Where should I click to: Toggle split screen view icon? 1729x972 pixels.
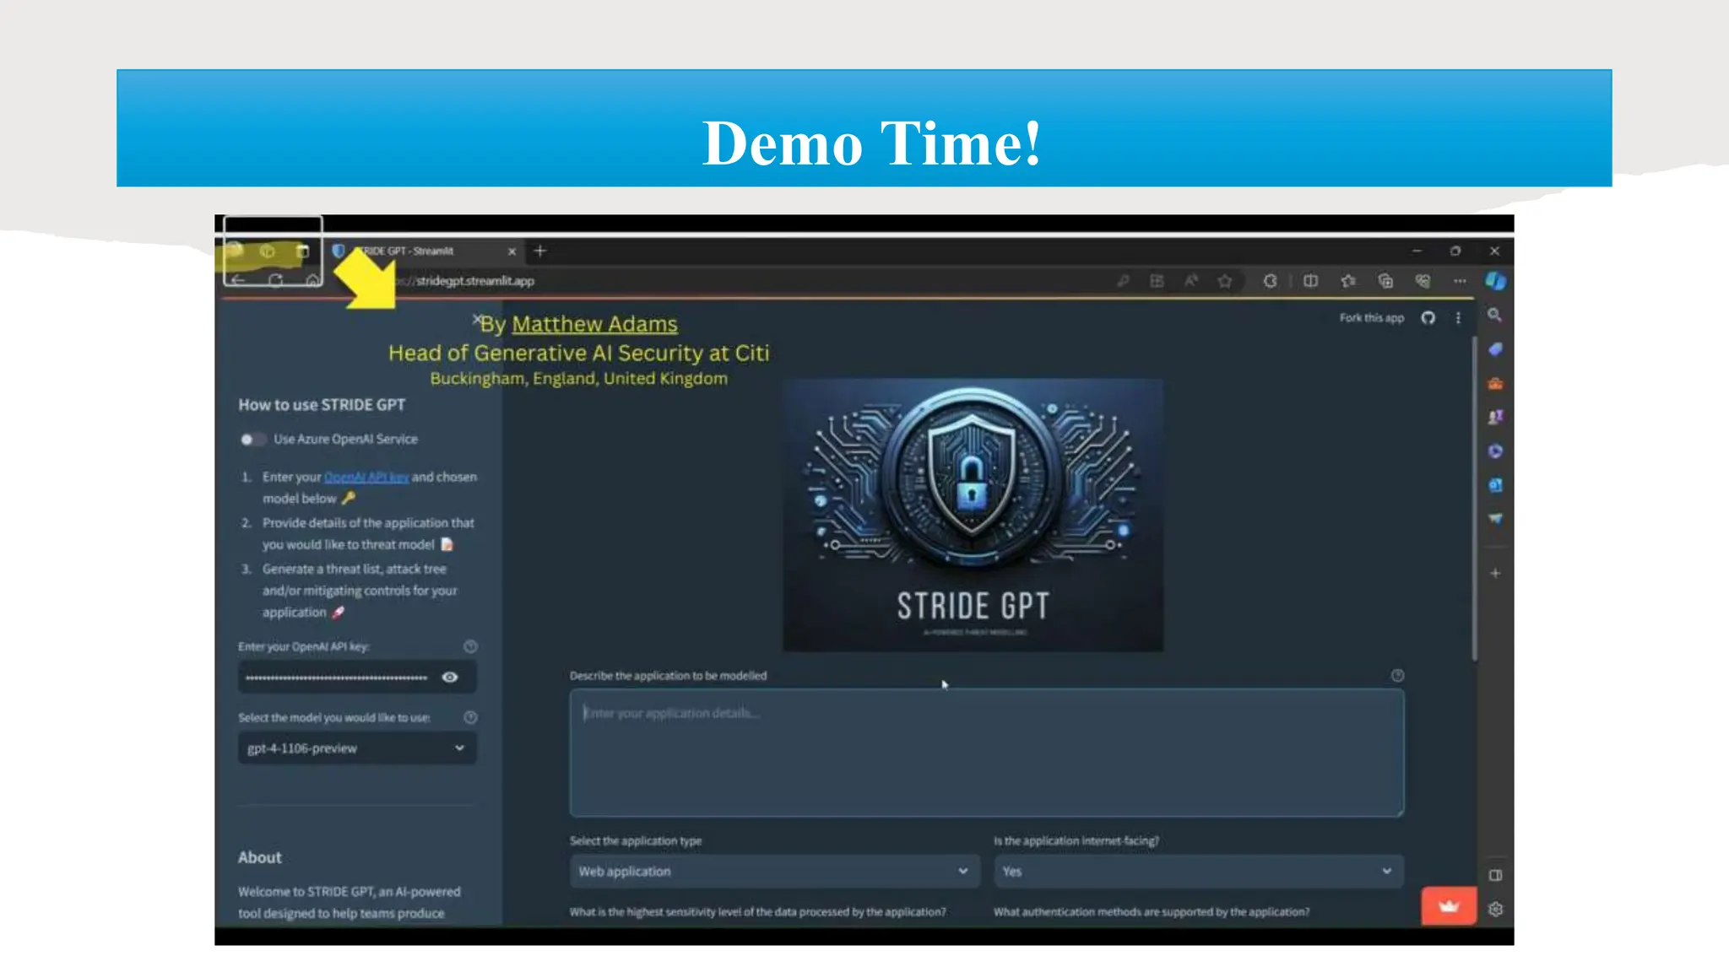pos(1310,281)
